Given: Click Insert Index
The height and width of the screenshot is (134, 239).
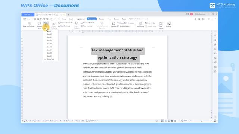Looking at the screenshot, I should (150, 23).
